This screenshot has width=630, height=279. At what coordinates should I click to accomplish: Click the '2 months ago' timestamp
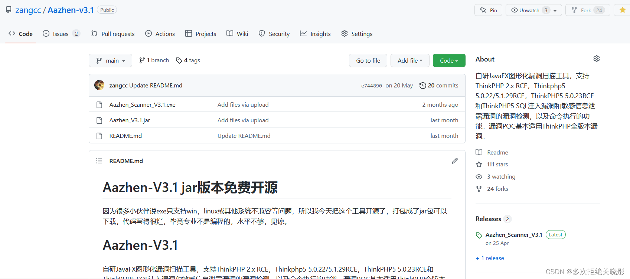[440, 105]
